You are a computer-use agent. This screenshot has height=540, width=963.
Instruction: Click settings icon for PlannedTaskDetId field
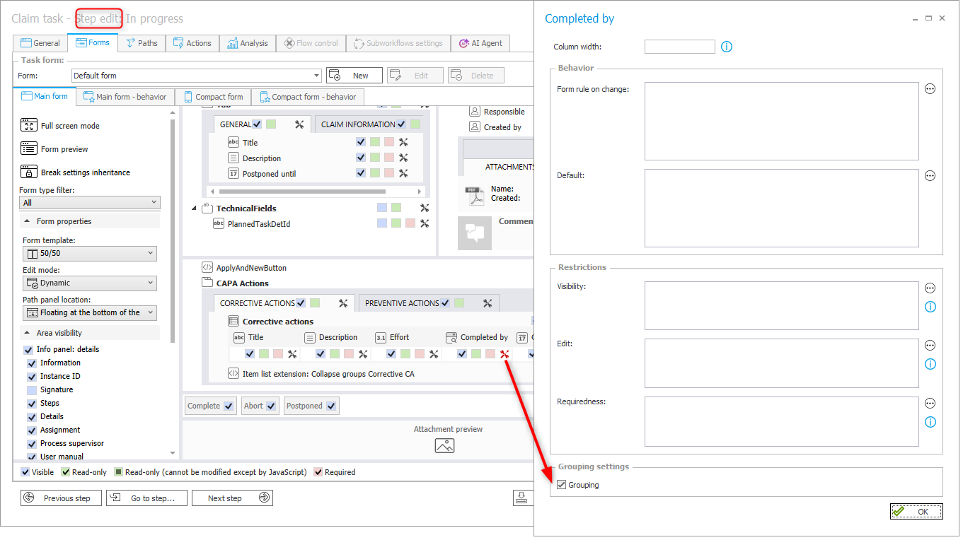425,223
